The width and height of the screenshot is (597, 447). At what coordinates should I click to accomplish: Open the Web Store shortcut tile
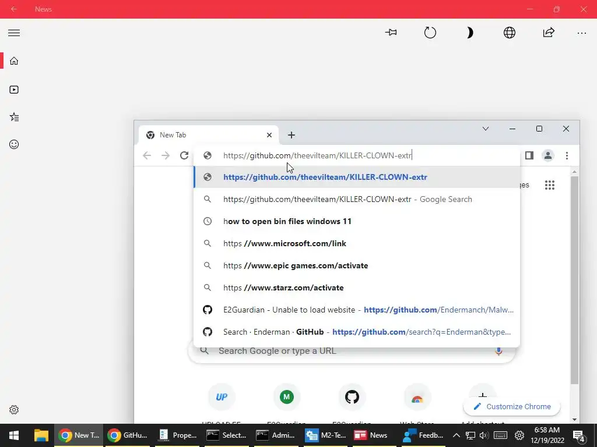(x=417, y=397)
